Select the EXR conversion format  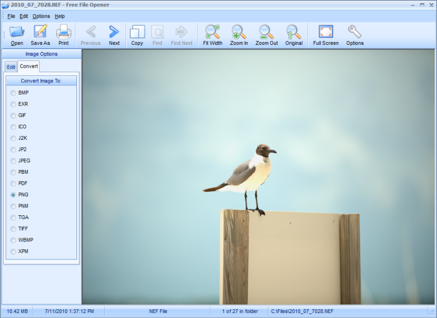click(13, 104)
